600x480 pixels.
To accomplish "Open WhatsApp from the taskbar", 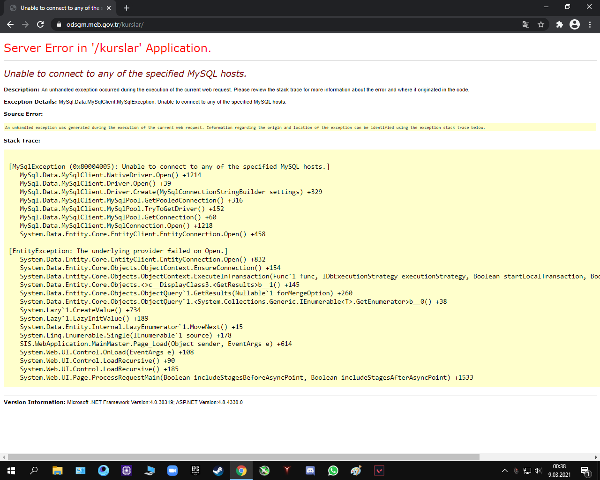I will [333, 471].
